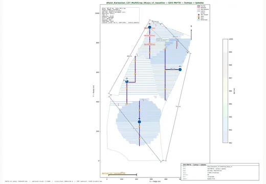
Task: Click the y-axis tick label 200
Action: pyautogui.click(x=98, y=131)
